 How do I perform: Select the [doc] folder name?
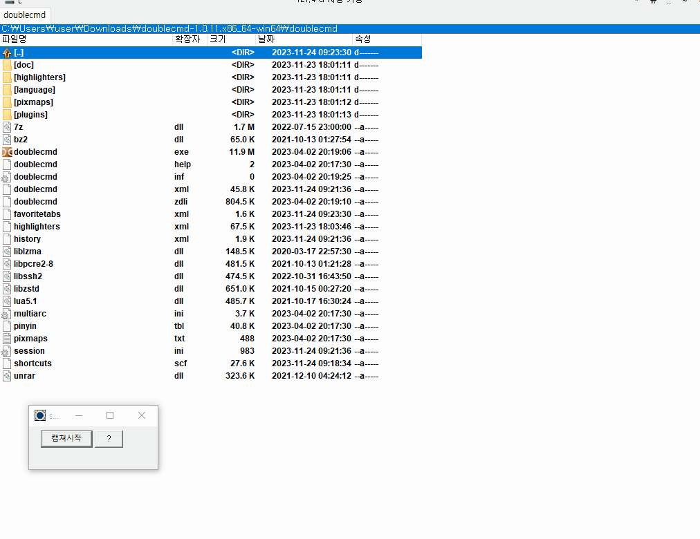24,65
